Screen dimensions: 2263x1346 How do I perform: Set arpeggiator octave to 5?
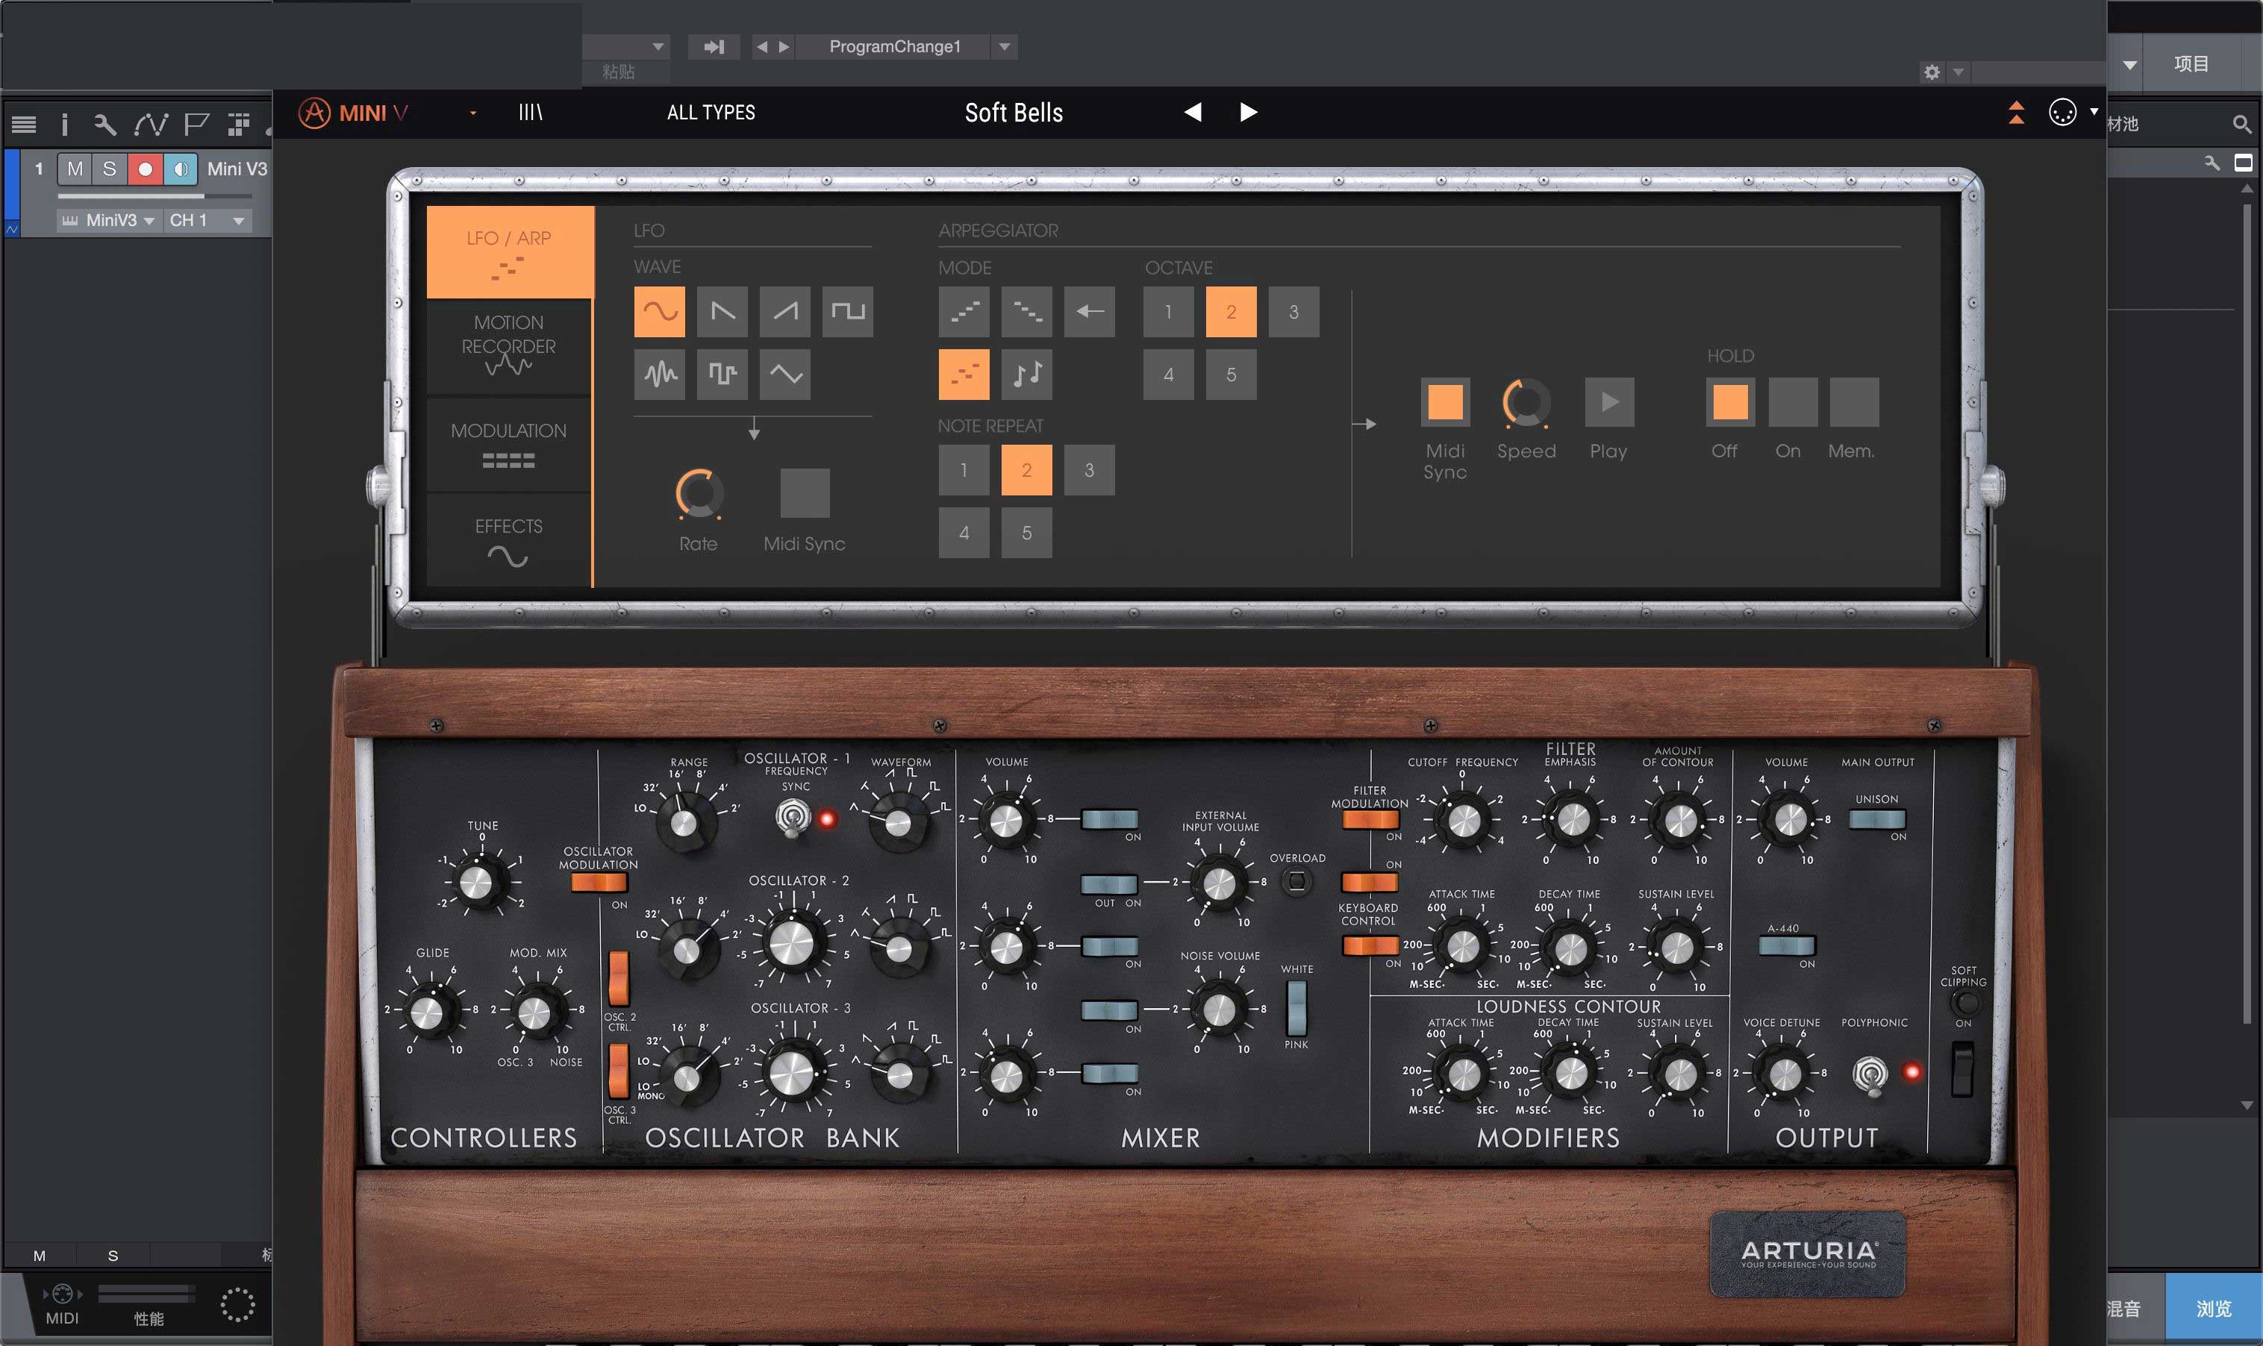point(1231,374)
